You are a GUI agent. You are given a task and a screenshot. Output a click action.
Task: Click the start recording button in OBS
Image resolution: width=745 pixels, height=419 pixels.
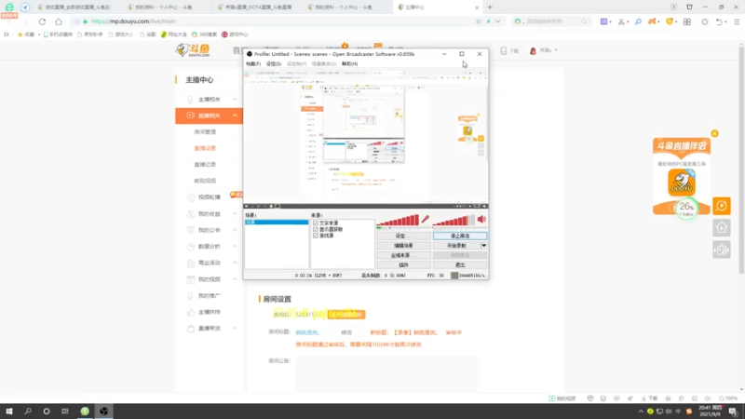(x=456, y=246)
